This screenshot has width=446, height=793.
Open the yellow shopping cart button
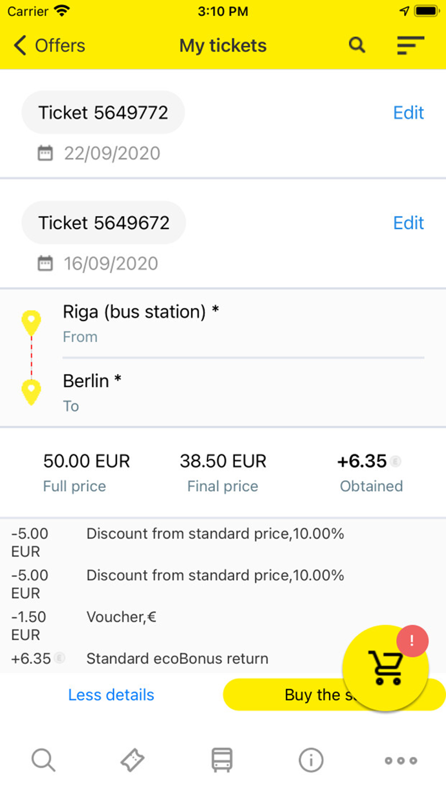384,669
